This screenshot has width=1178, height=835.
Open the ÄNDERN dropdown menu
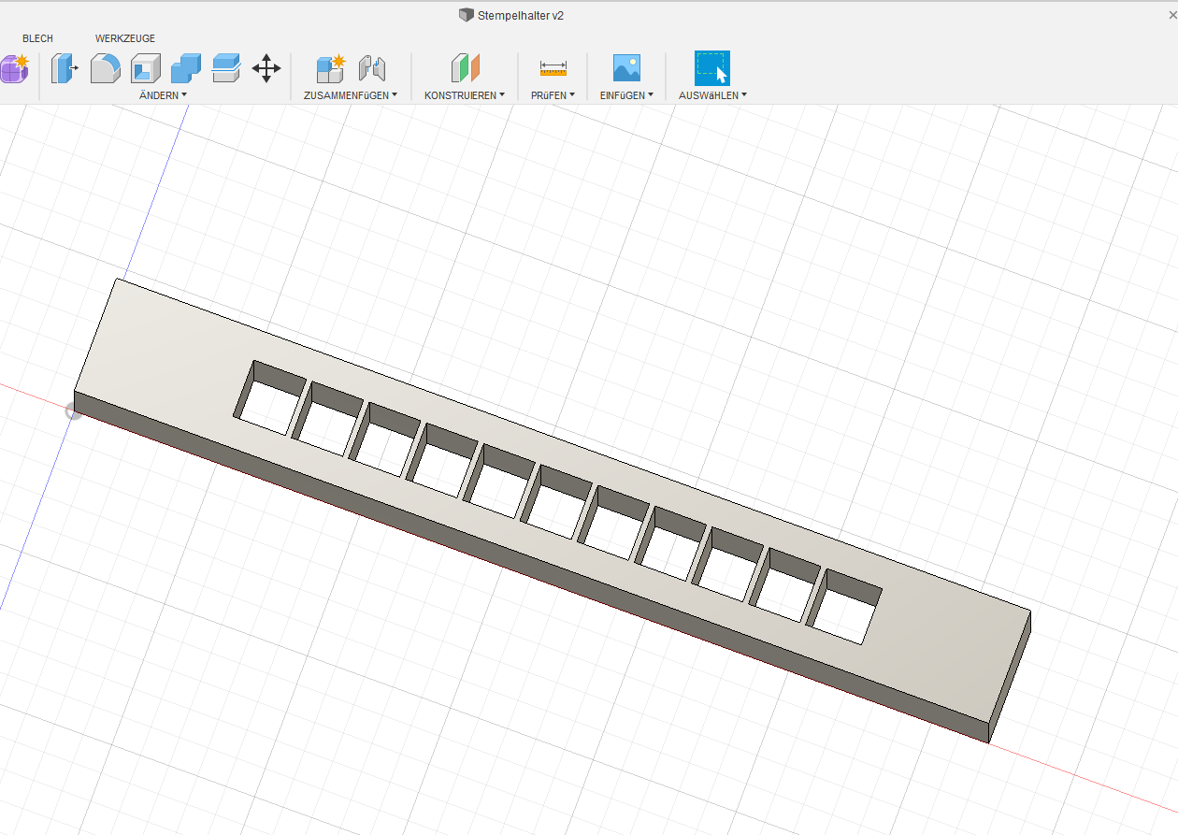[x=163, y=95]
